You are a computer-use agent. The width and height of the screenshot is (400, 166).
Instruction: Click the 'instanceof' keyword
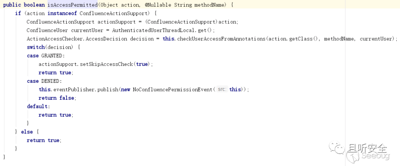point(62,13)
